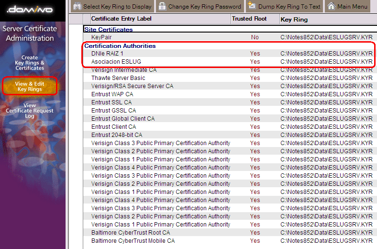Choose Dump Key Ring To Text

285,7
